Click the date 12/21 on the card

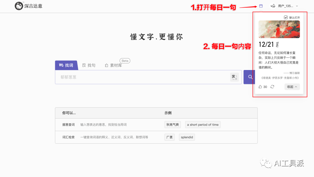[266, 44]
